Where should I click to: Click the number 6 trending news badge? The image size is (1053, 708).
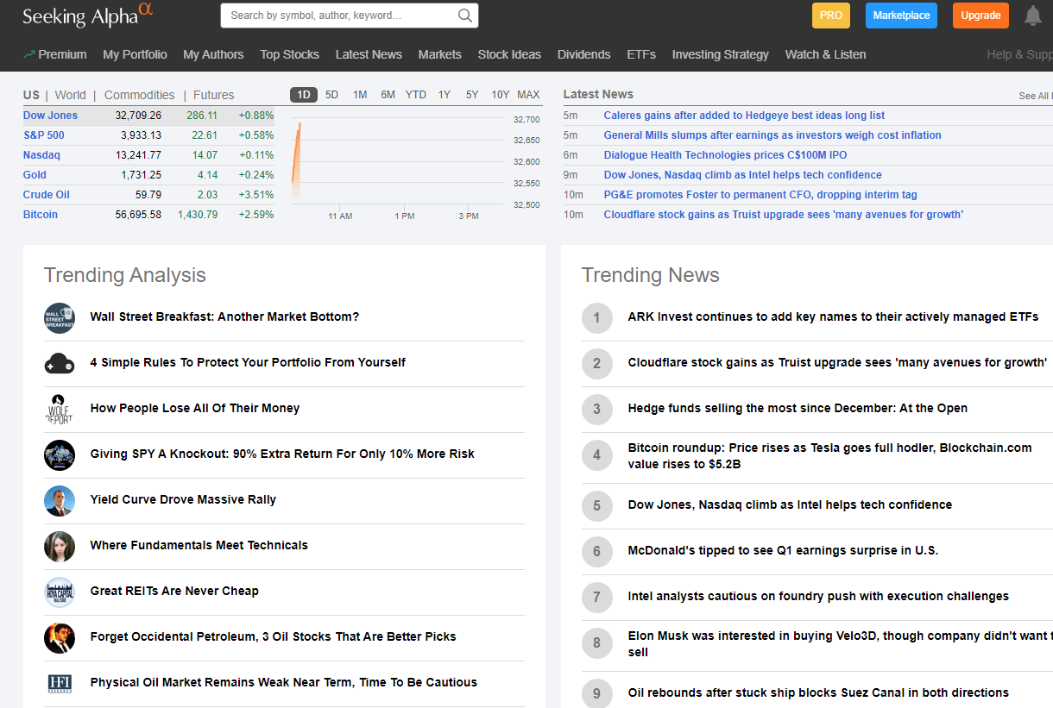(596, 551)
